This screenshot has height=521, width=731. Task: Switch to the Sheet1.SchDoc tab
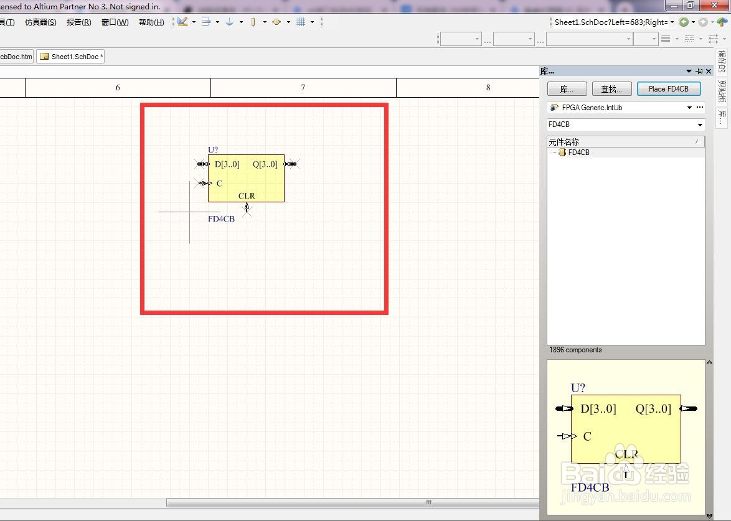(x=71, y=57)
